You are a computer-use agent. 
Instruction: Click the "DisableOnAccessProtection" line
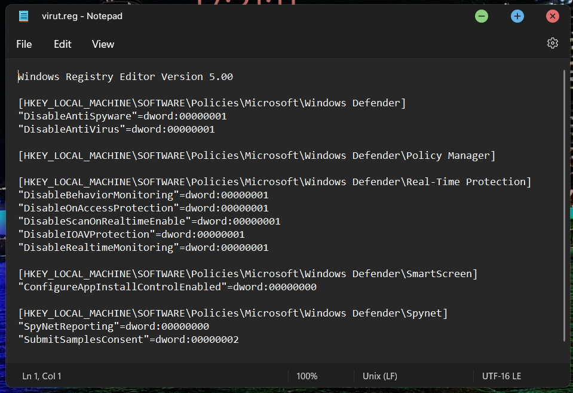click(x=143, y=208)
